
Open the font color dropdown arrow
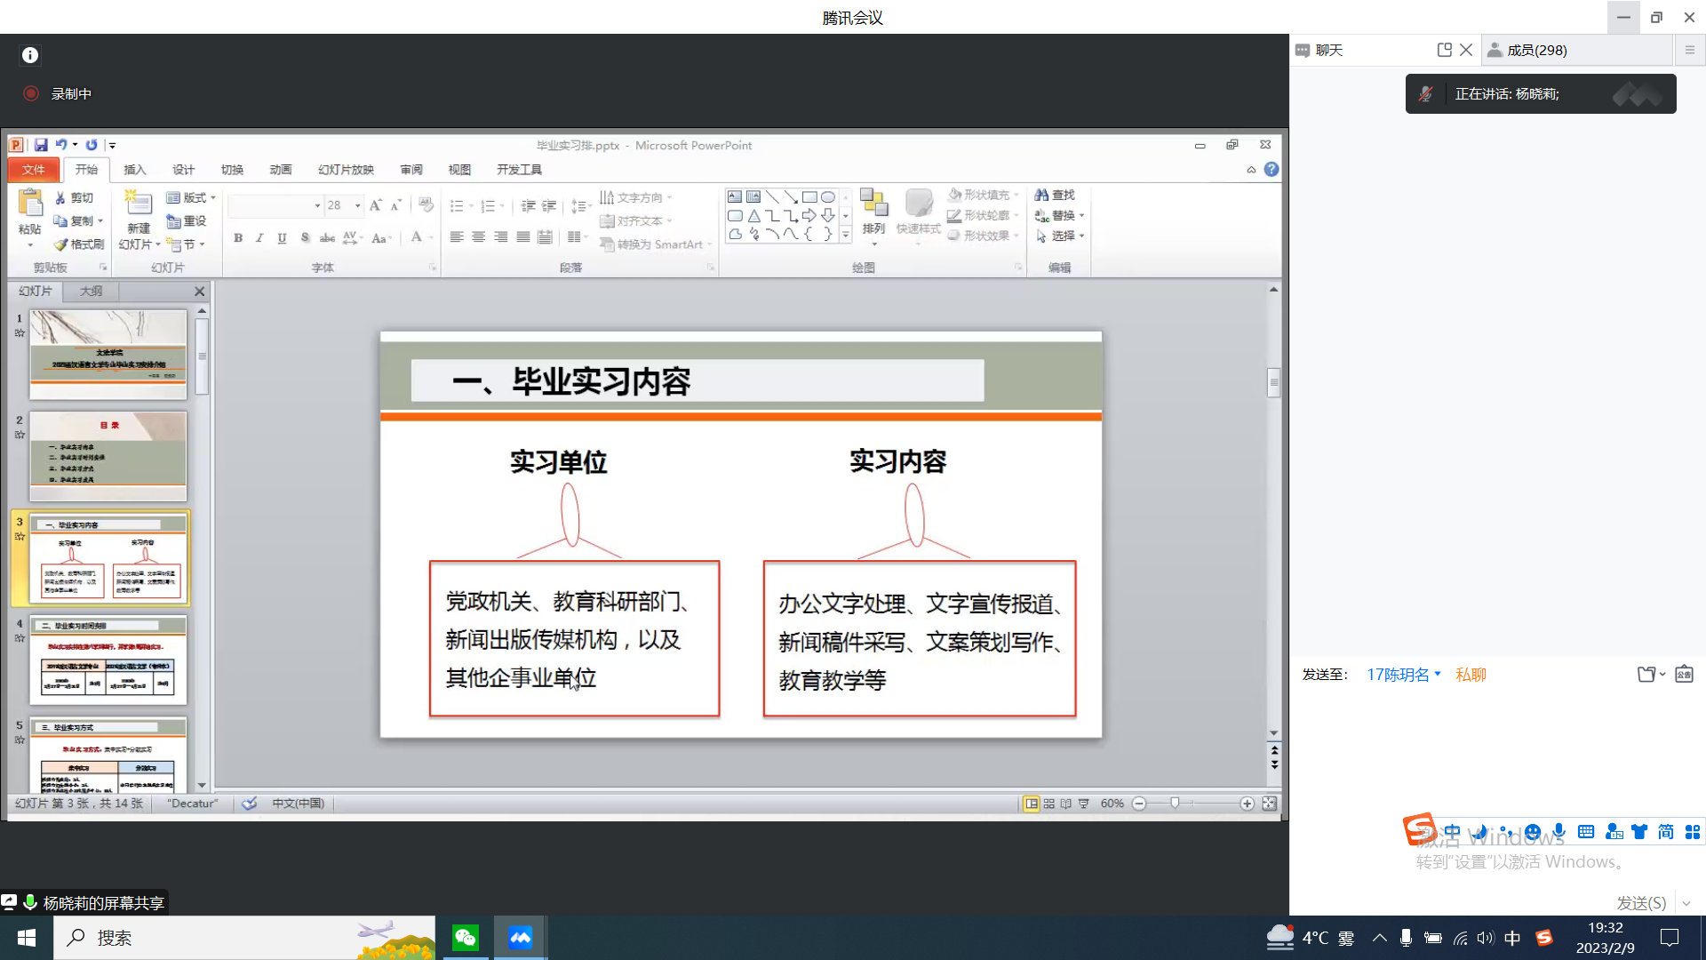(431, 237)
